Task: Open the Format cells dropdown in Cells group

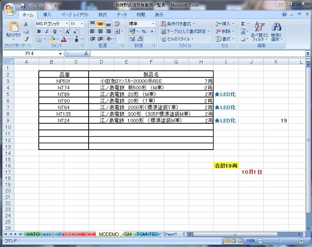Action: 225,39
